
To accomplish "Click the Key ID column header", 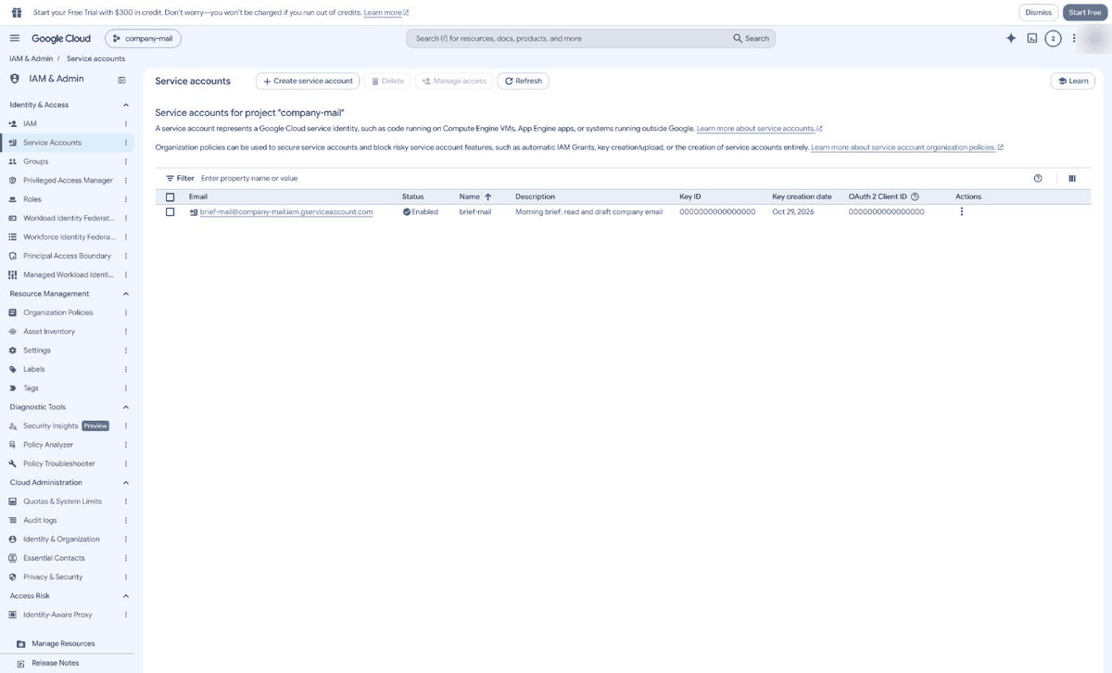I will tap(690, 197).
